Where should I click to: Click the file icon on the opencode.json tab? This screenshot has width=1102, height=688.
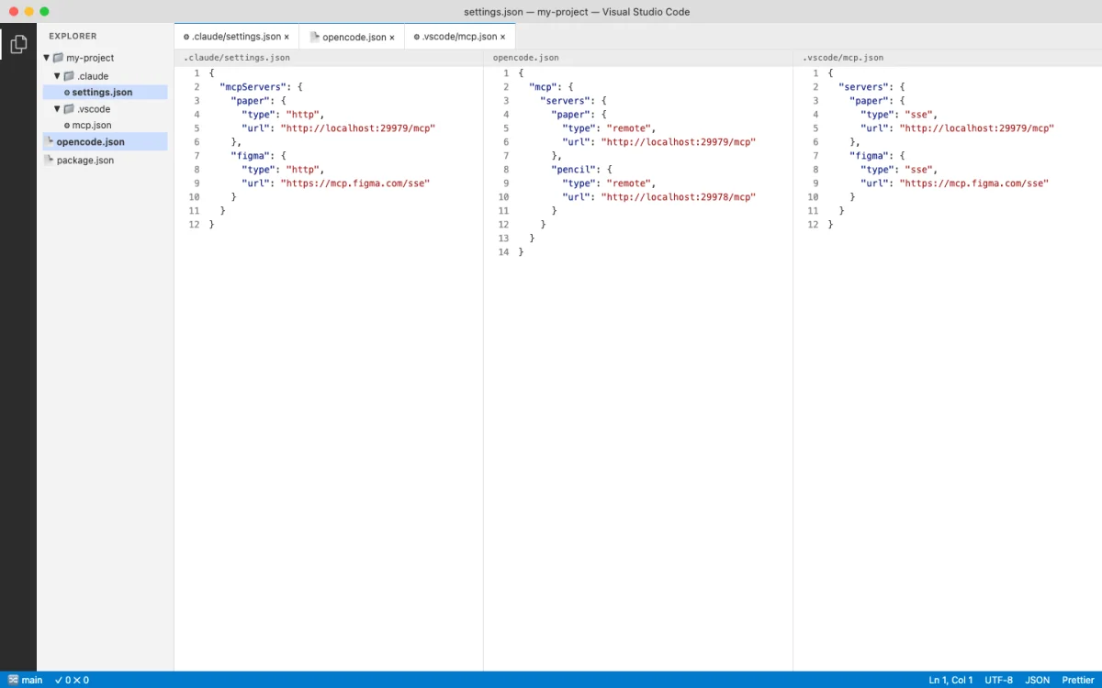coord(314,37)
